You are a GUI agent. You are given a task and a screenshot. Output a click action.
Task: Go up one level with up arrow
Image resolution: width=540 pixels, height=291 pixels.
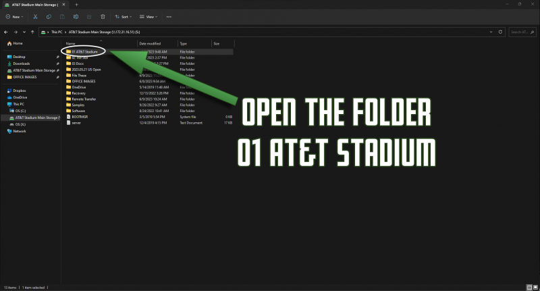tap(32, 32)
